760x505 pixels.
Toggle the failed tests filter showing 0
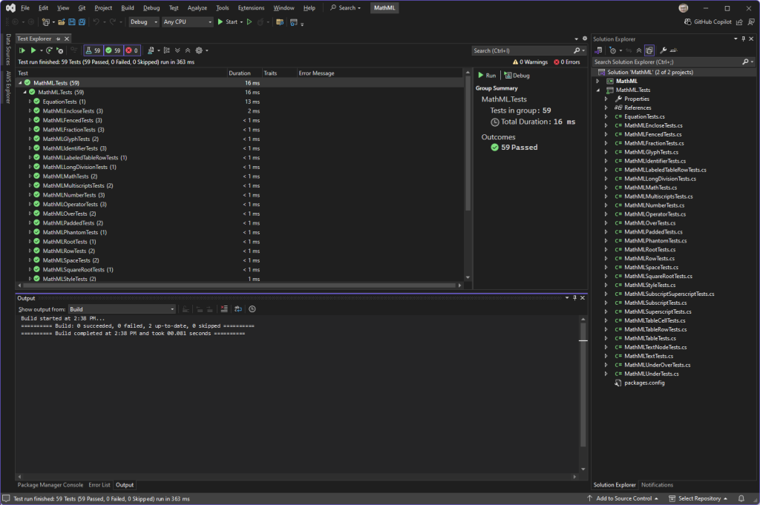tap(132, 50)
